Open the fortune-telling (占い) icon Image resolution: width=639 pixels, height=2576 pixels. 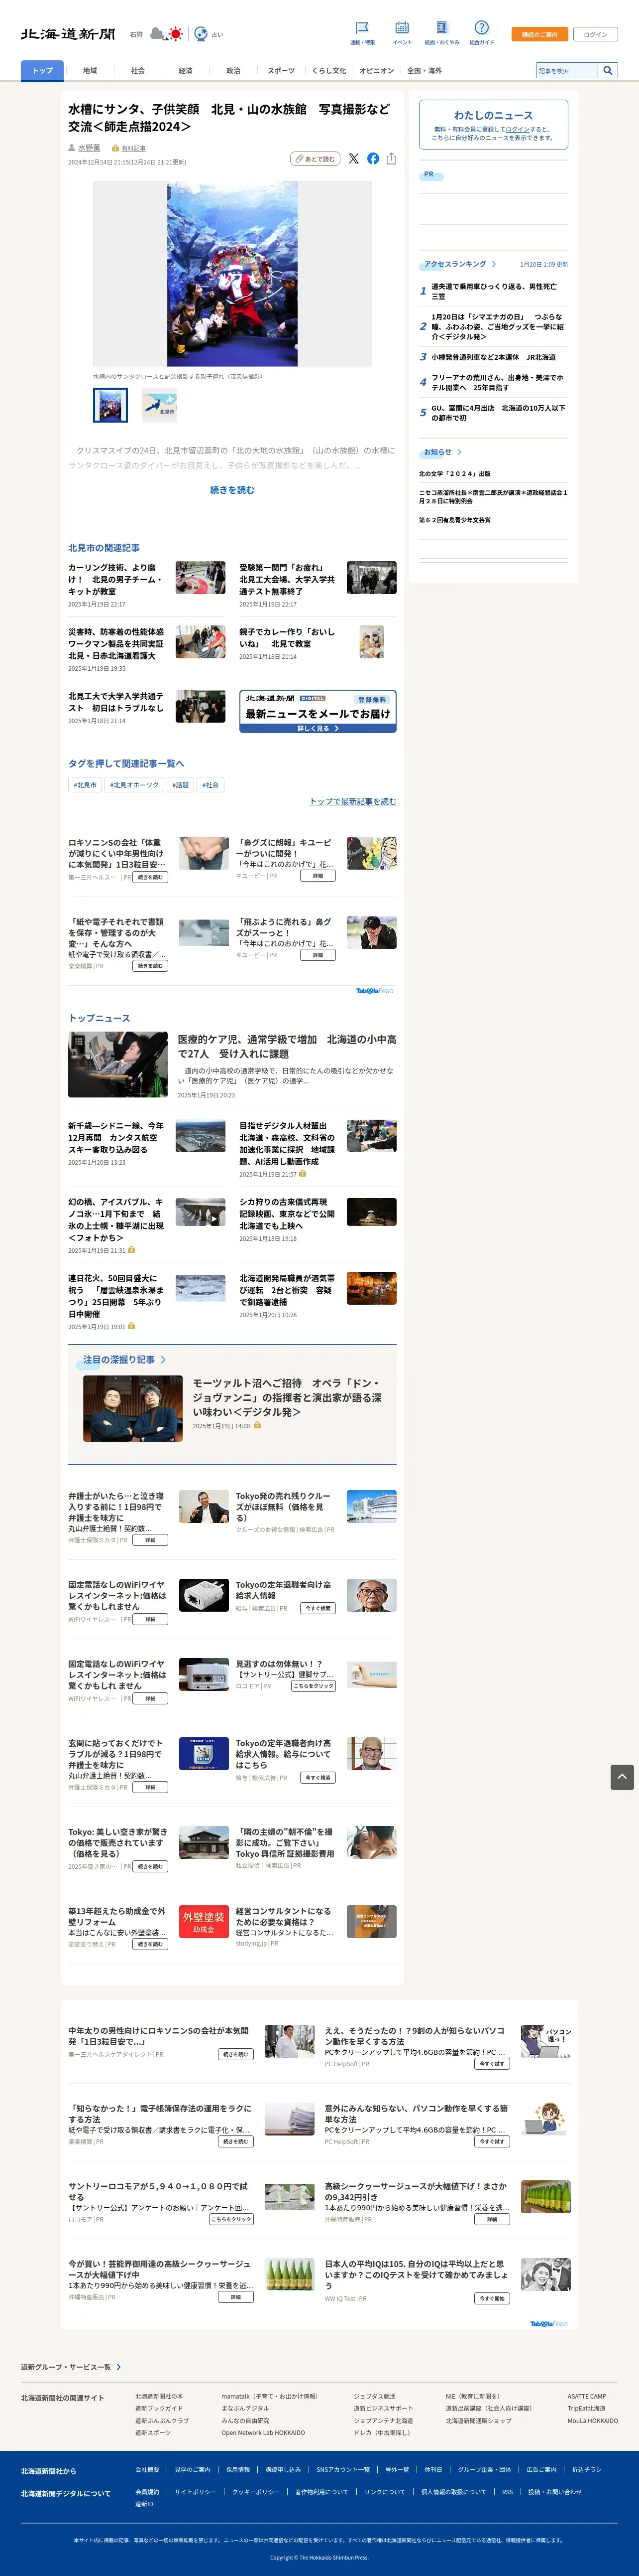click(x=201, y=34)
